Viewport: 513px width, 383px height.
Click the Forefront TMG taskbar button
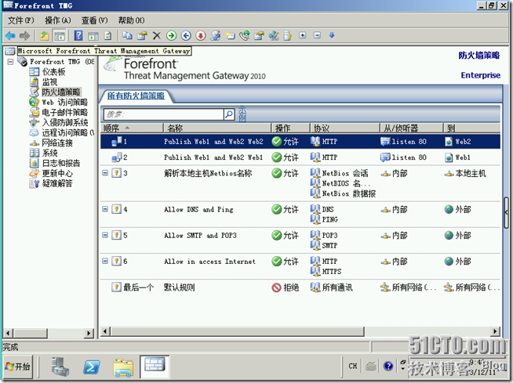click(x=155, y=366)
